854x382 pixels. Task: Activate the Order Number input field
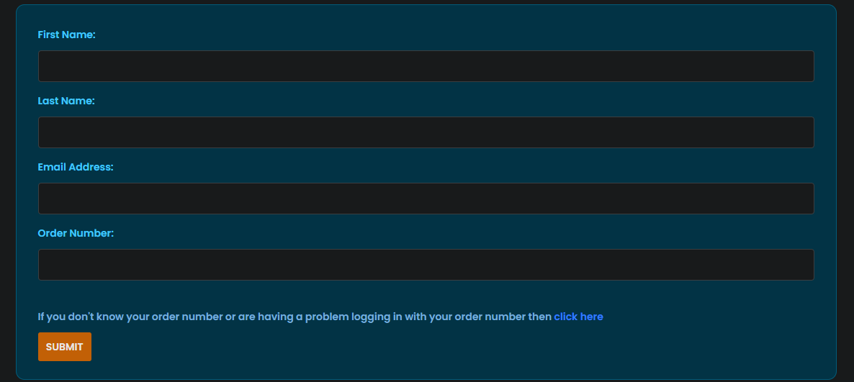pyautogui.click(x=426, y=265)
